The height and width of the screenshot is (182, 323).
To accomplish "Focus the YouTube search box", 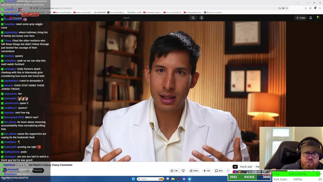I will (155, 18).
